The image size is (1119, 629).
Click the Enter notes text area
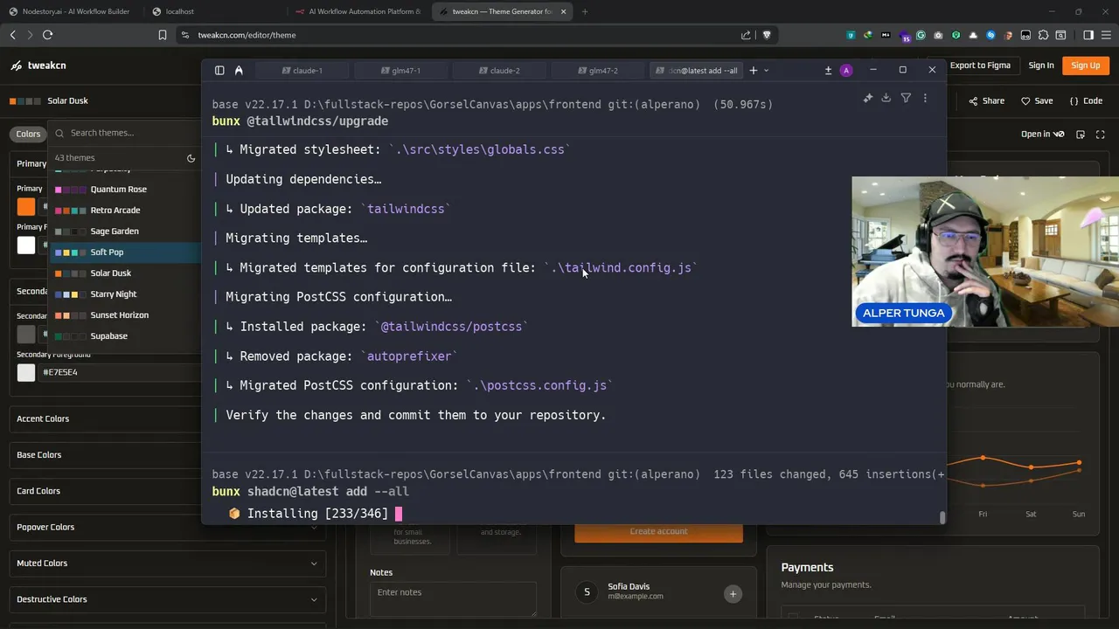tap(453, 599)
